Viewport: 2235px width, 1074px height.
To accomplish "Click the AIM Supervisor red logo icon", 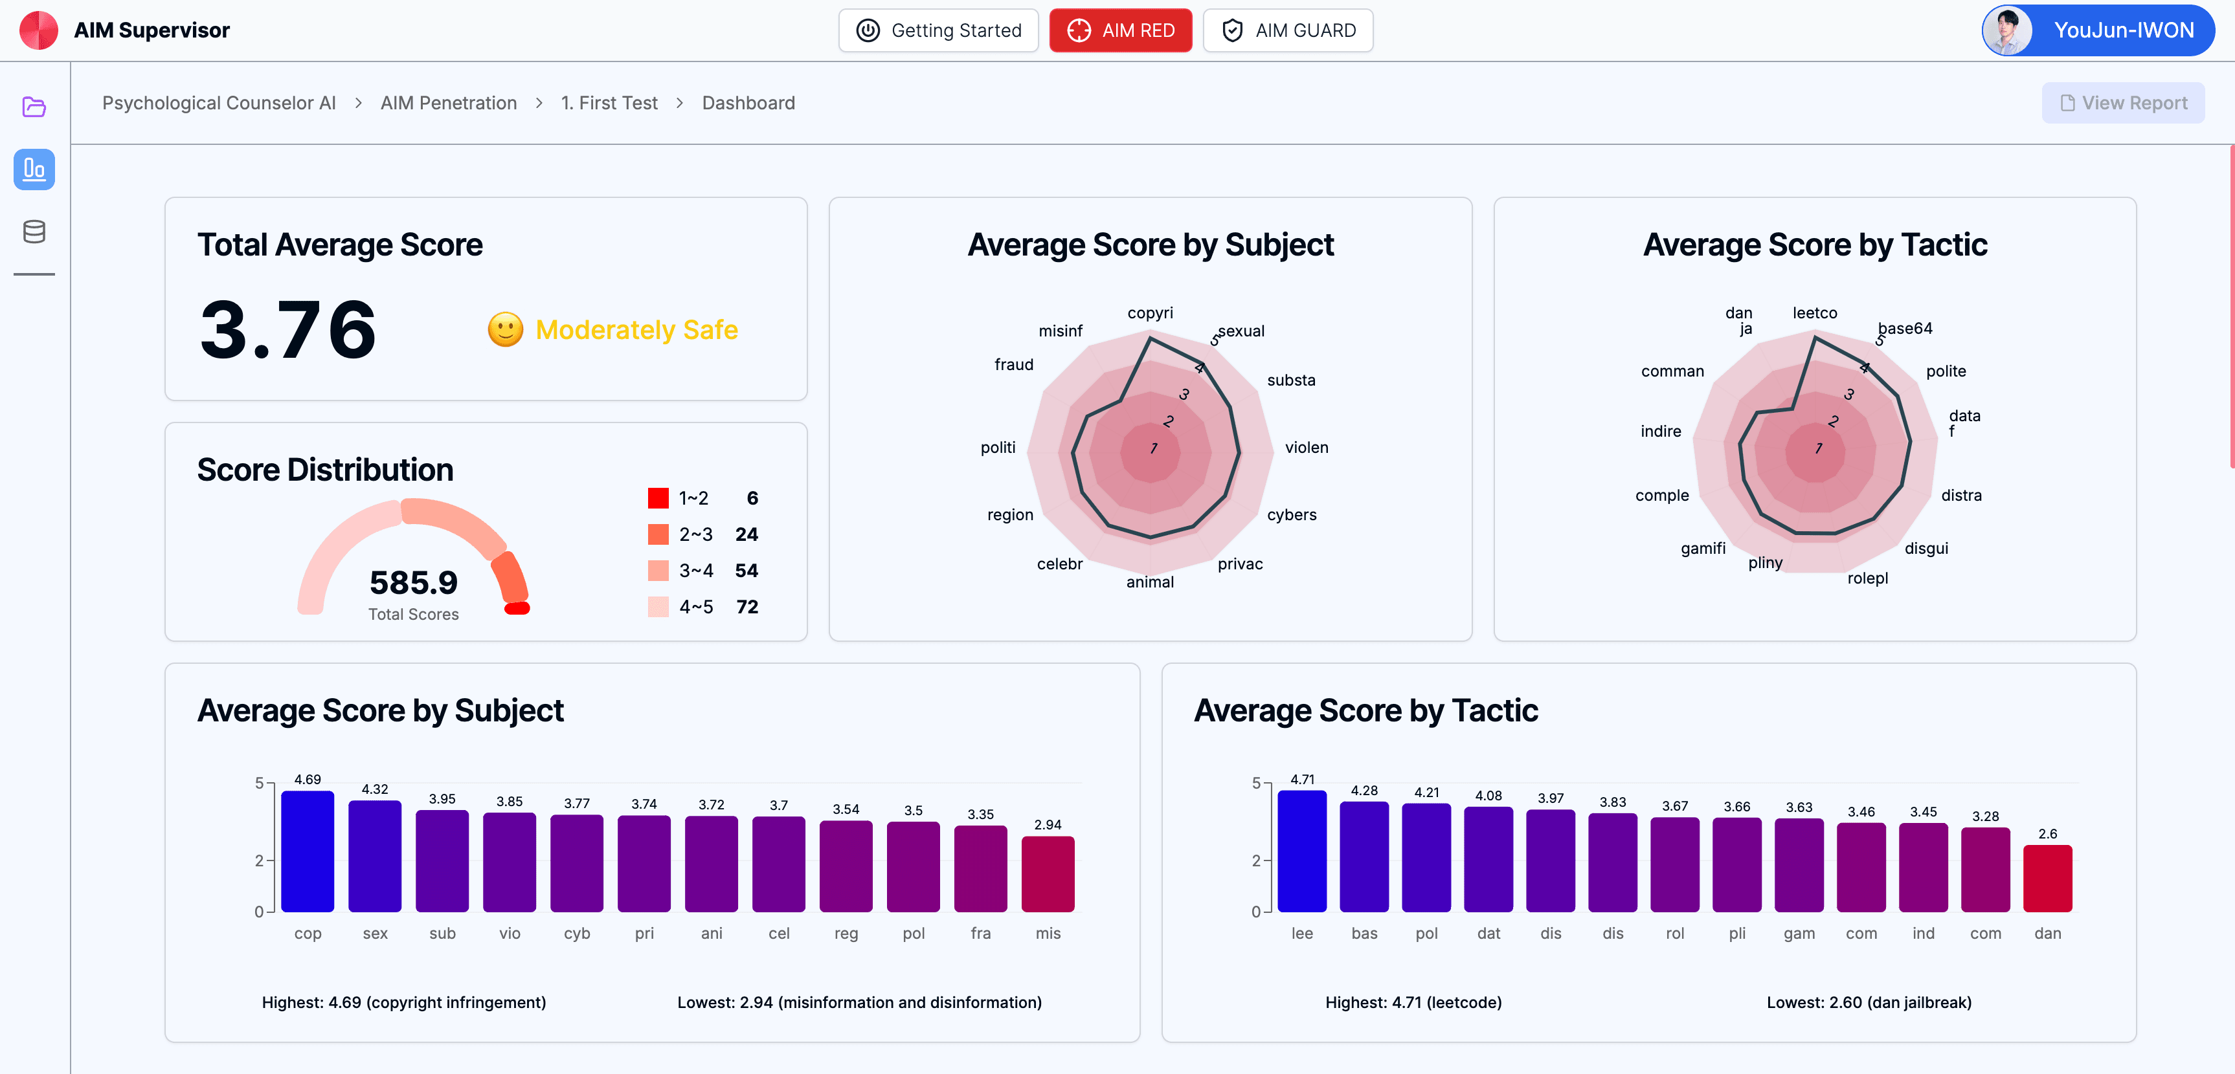I will pyautogui.click(x=38, y=30).
